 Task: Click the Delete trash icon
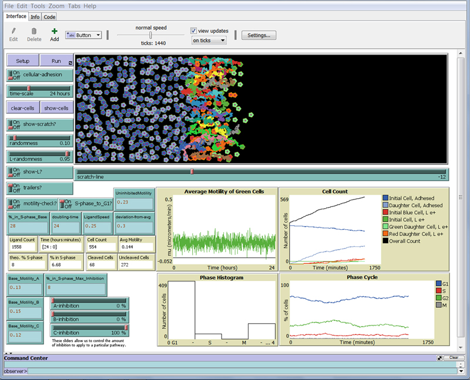pos(34,31)
